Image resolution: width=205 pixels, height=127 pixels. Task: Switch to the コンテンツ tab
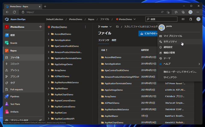(x=103, y=40)
